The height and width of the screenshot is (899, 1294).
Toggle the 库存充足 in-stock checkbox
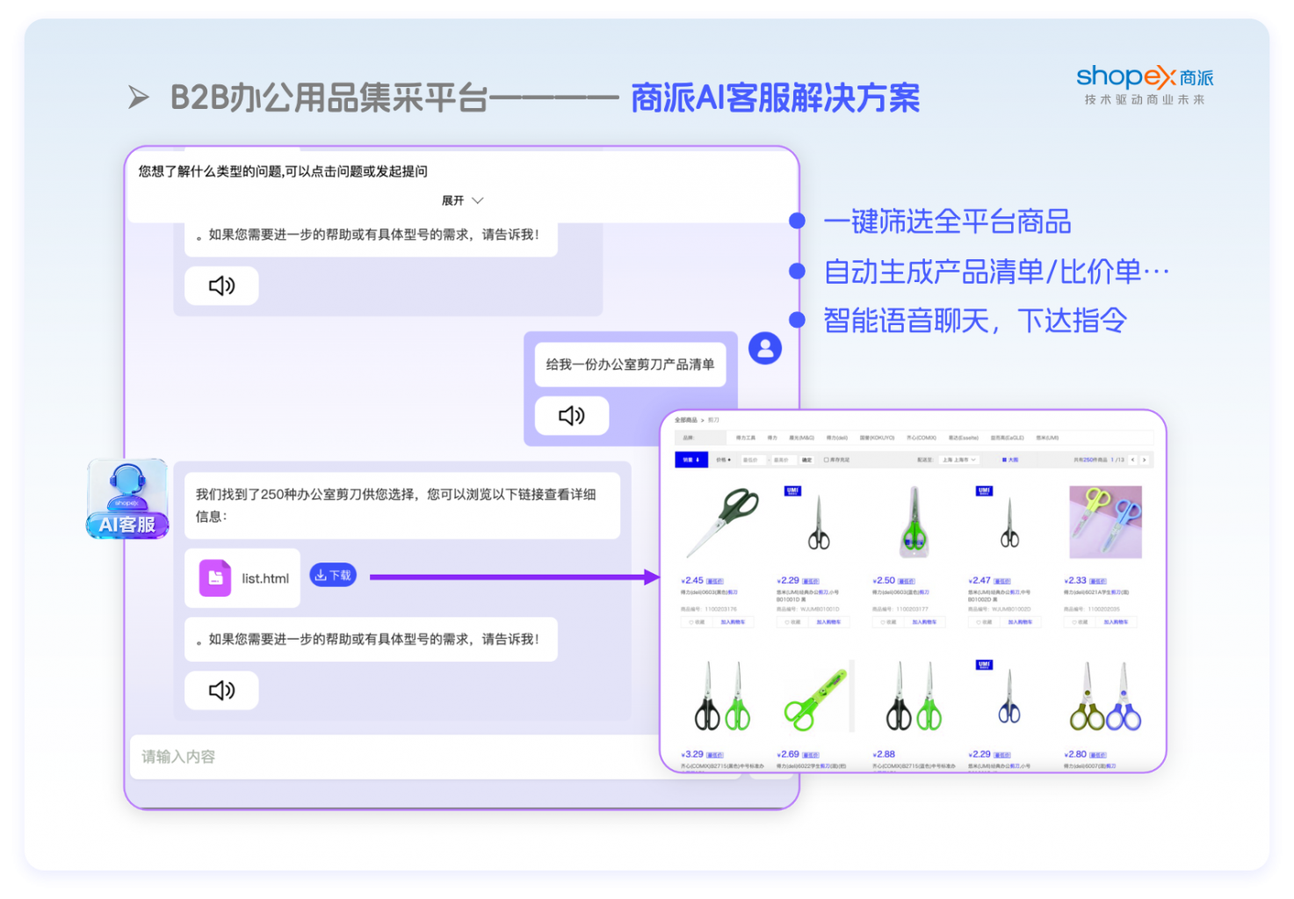(x=827, y=460)
